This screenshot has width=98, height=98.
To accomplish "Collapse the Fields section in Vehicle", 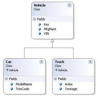I will 34,19.
